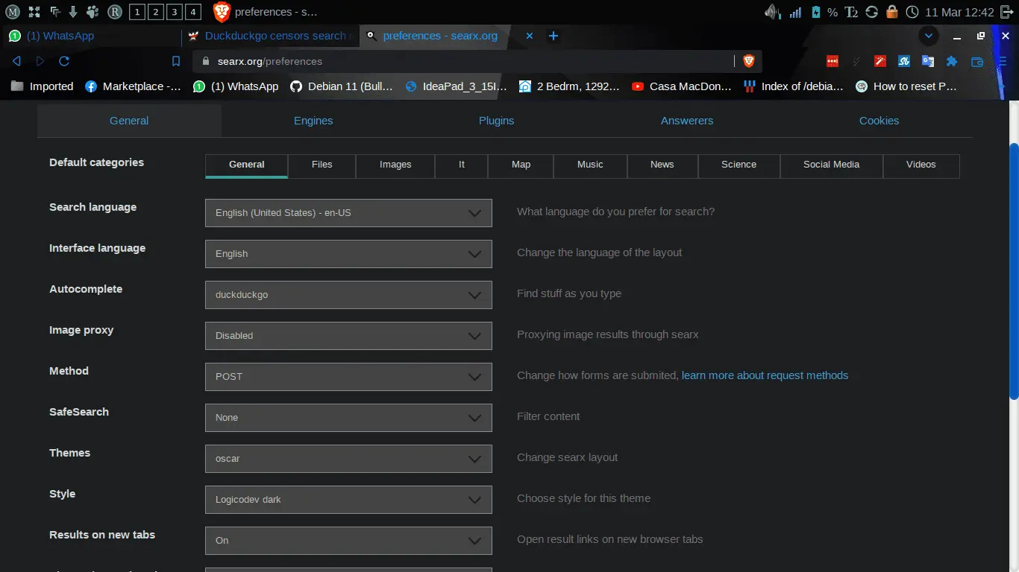
Task: Toggle the Images default category
Action: (395, 165)
